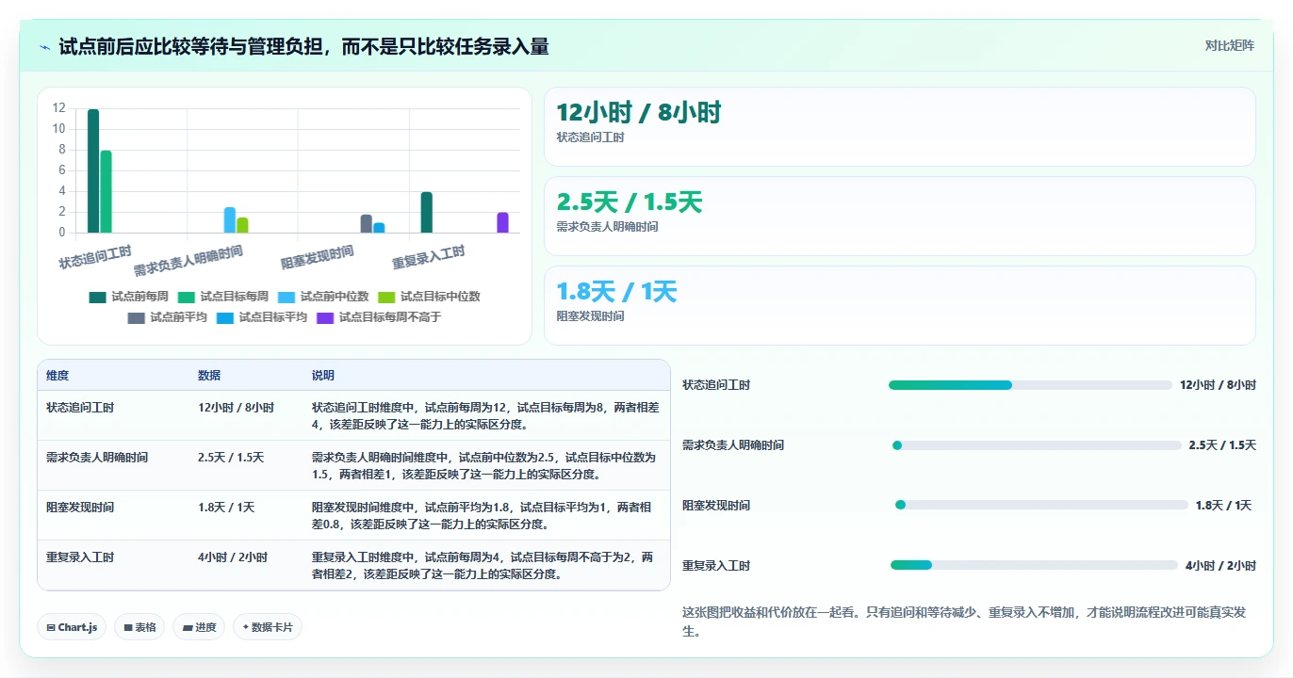
Task: Click the 表格 tag chip
Action: pos(140,627)
